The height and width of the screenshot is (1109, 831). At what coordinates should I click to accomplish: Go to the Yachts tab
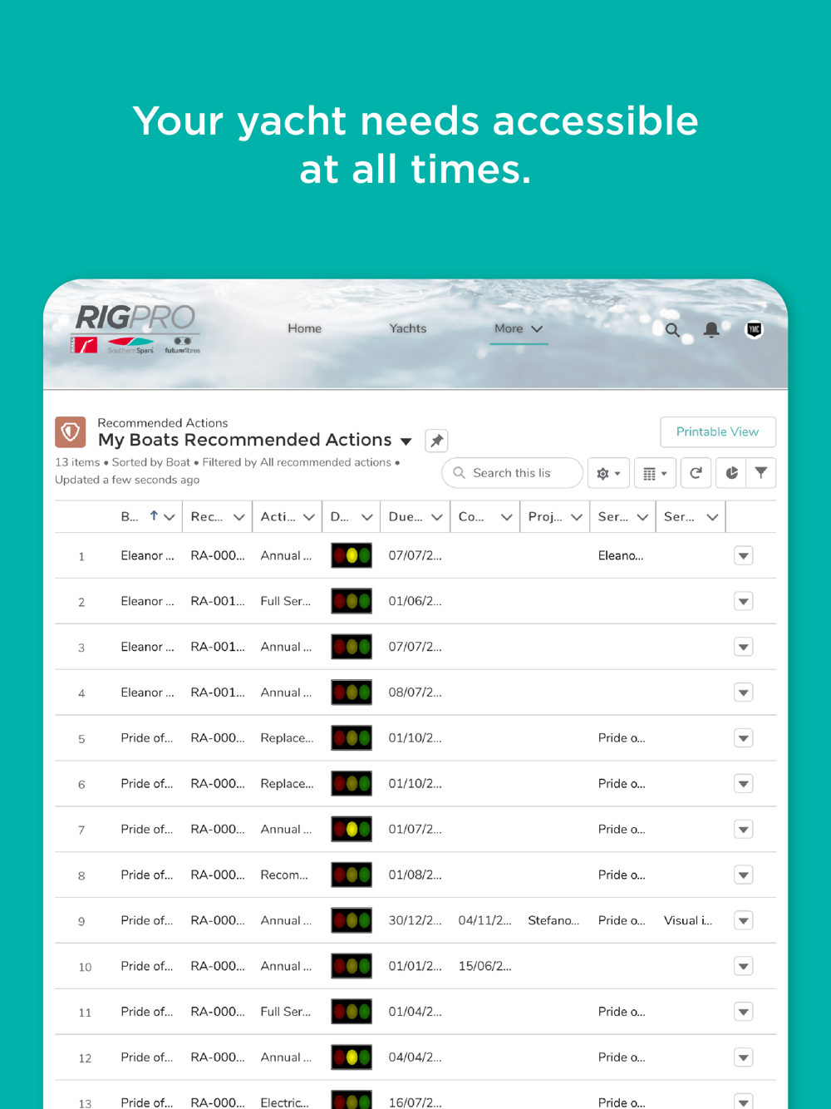[408, 329]
